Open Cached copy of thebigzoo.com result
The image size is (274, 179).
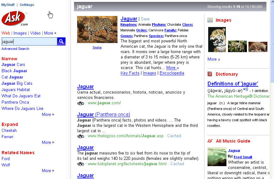coord(174,136)
